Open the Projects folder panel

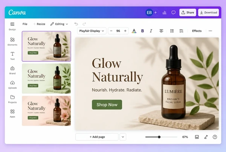pos(12,99)
